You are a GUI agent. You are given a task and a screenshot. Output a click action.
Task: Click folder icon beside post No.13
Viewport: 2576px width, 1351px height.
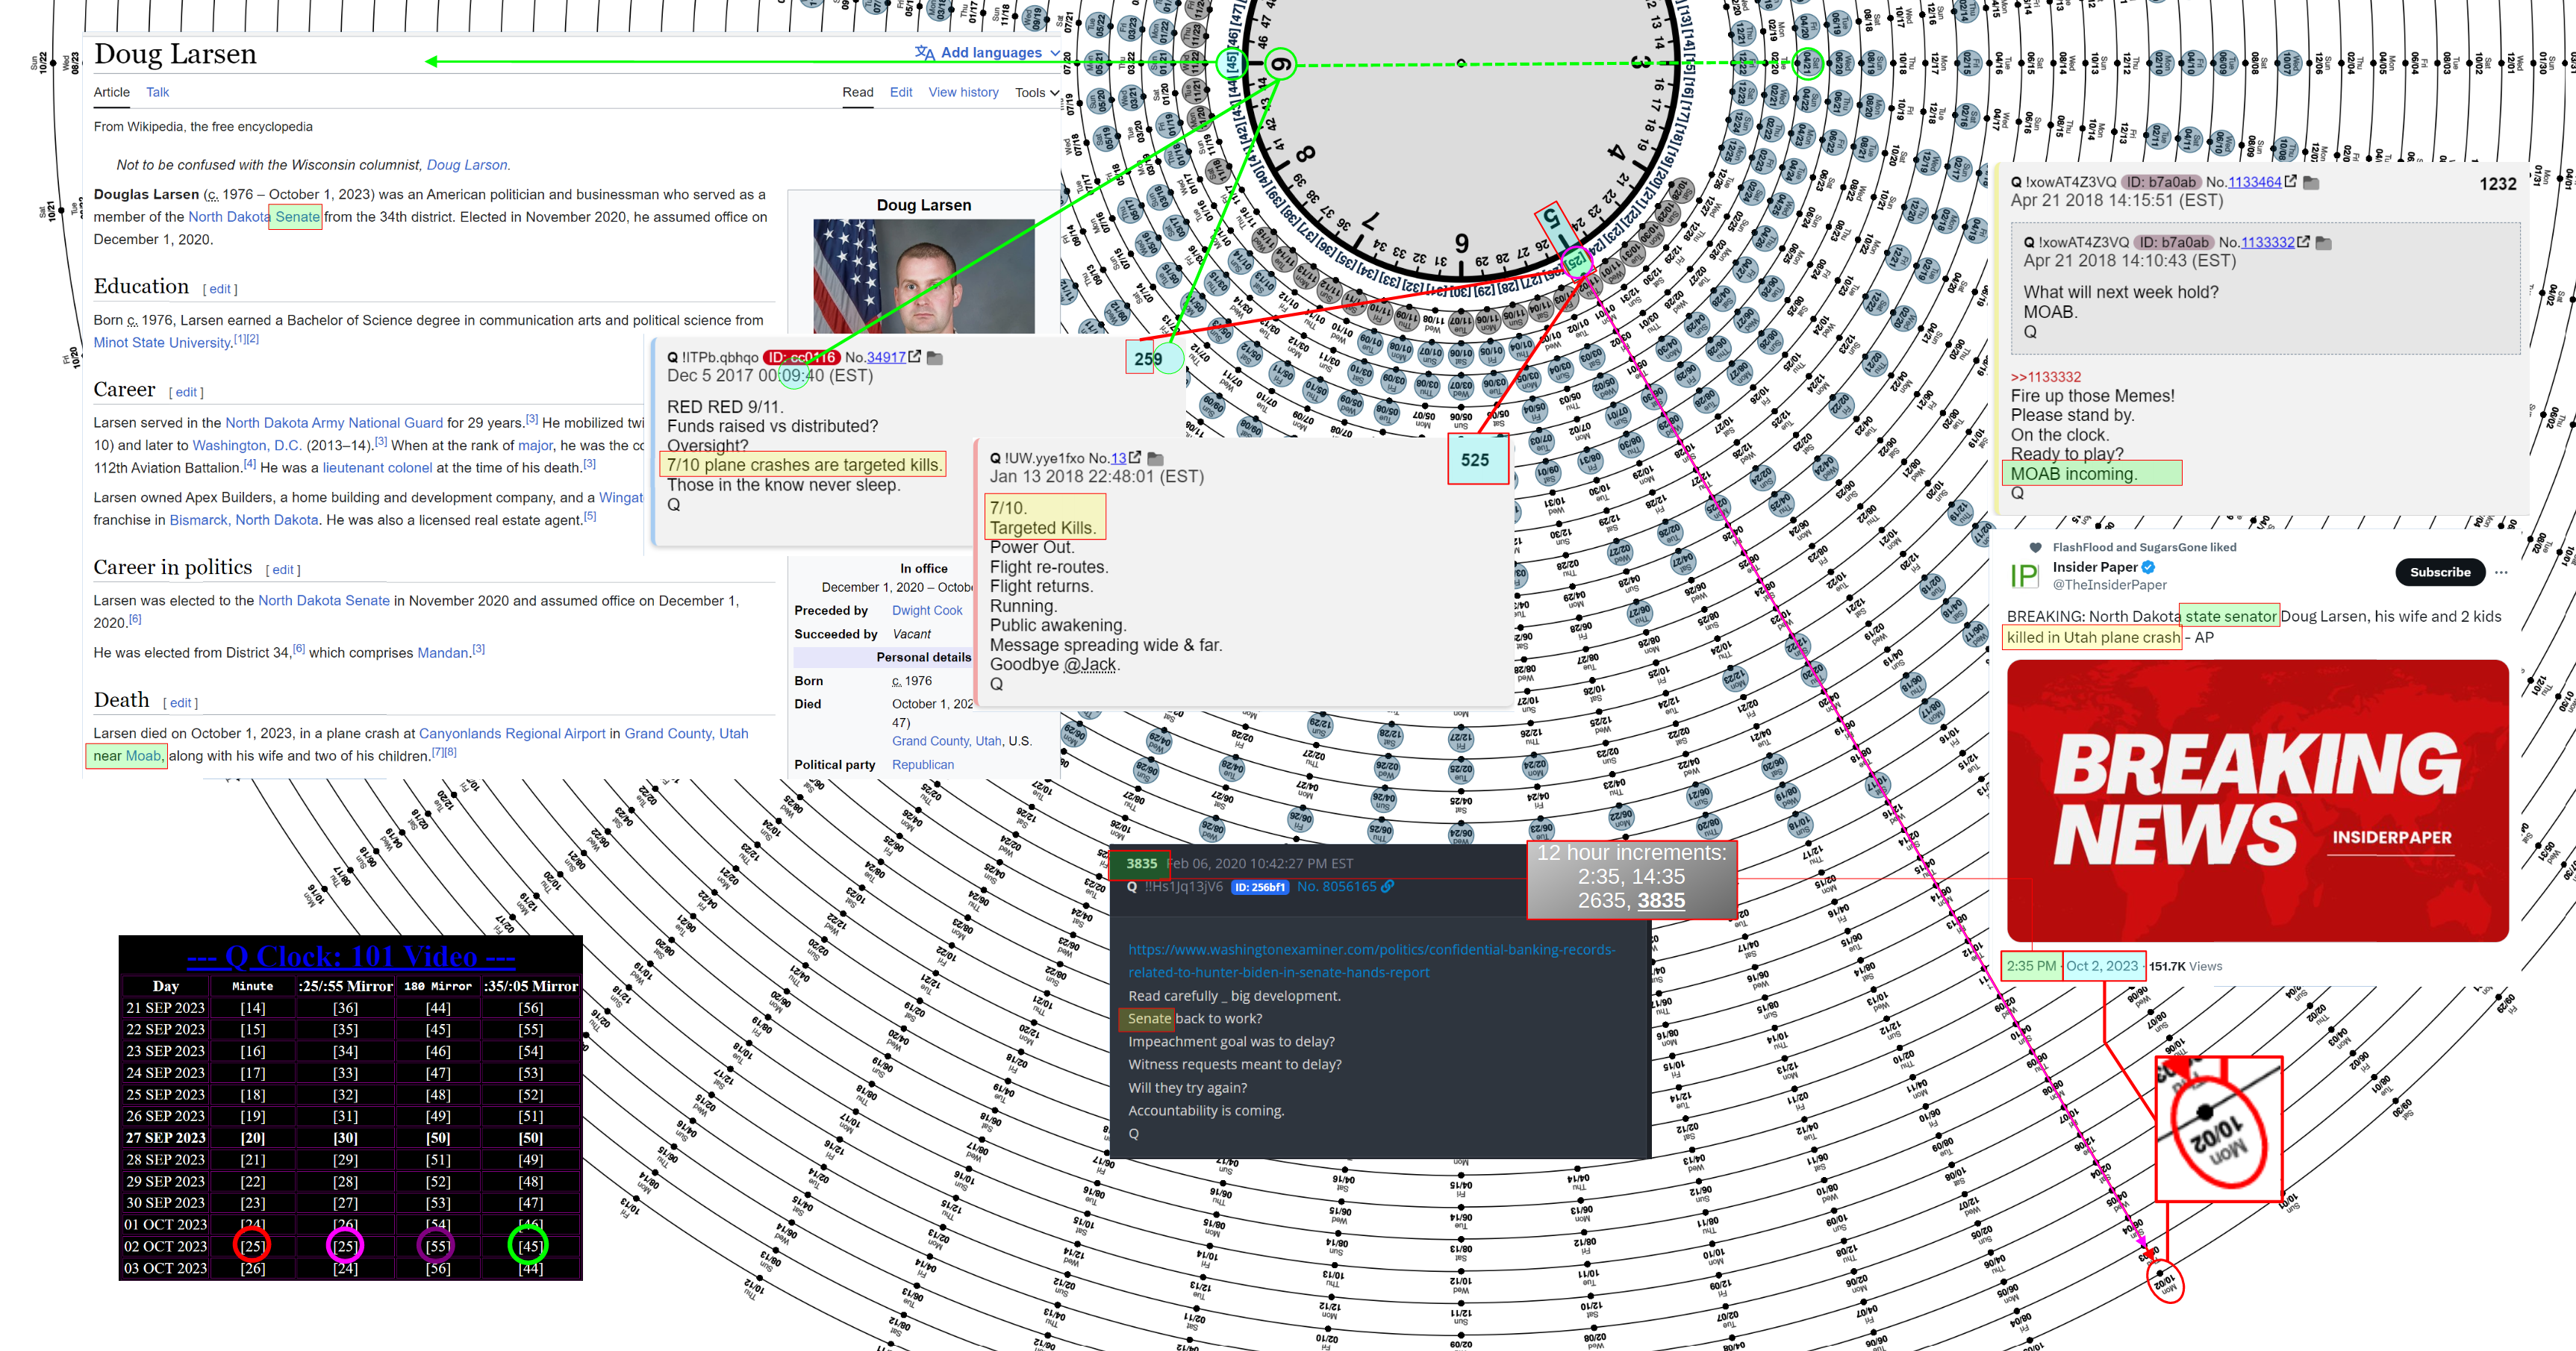[x=1155, y=458]
